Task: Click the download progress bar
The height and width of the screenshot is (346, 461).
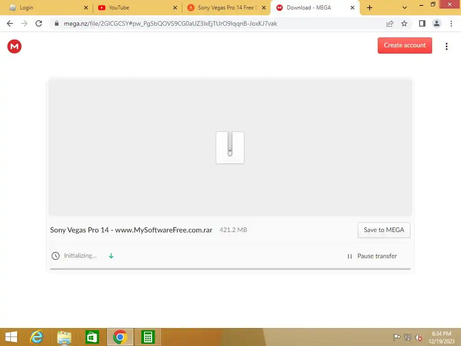Action: tap(230, 269)
